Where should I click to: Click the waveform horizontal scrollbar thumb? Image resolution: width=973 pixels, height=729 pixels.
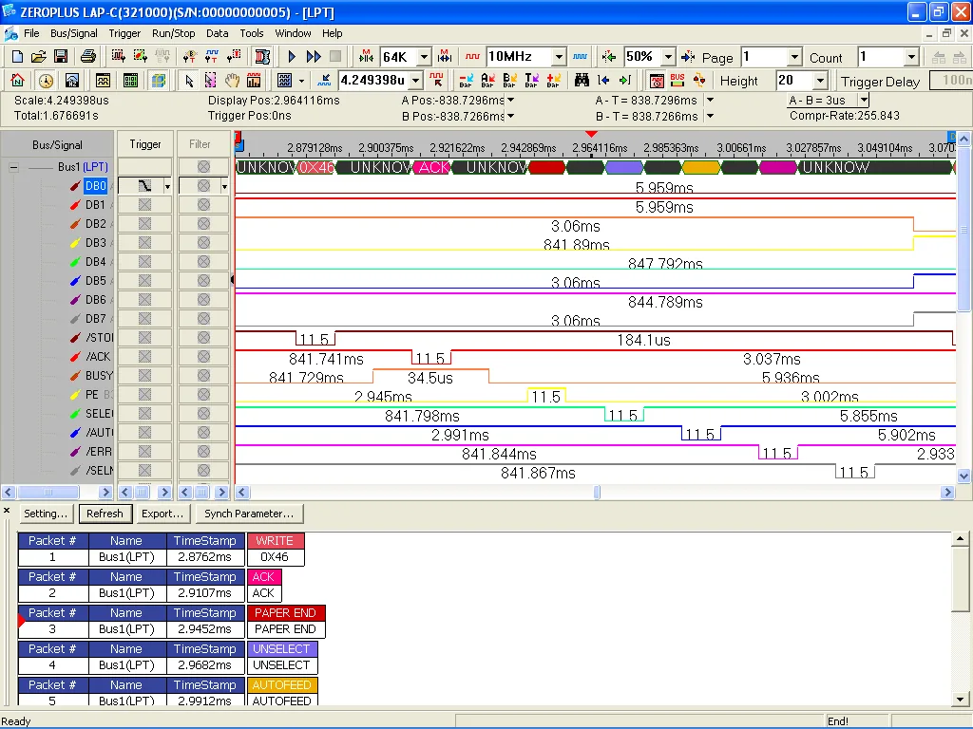click(x=597, y=493)
